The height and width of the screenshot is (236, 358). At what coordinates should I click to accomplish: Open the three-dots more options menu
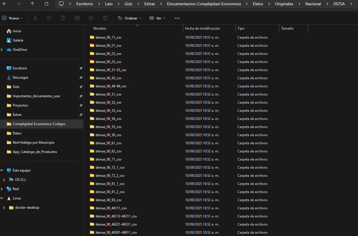pos(177,18)
